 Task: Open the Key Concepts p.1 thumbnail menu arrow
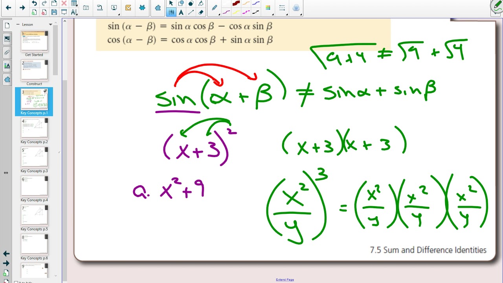pos(45,91)
